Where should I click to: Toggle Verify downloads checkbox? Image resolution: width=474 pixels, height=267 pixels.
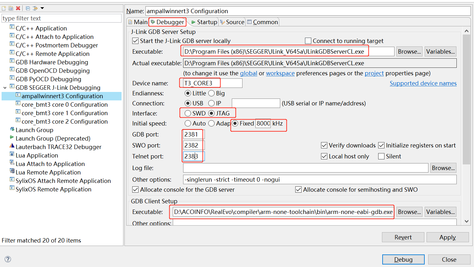coord(324,145)
